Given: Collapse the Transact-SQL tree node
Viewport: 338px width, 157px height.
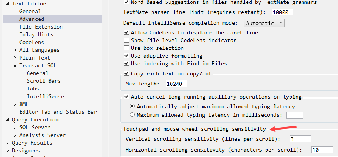Looking at the screenshot, I should 15,65.
